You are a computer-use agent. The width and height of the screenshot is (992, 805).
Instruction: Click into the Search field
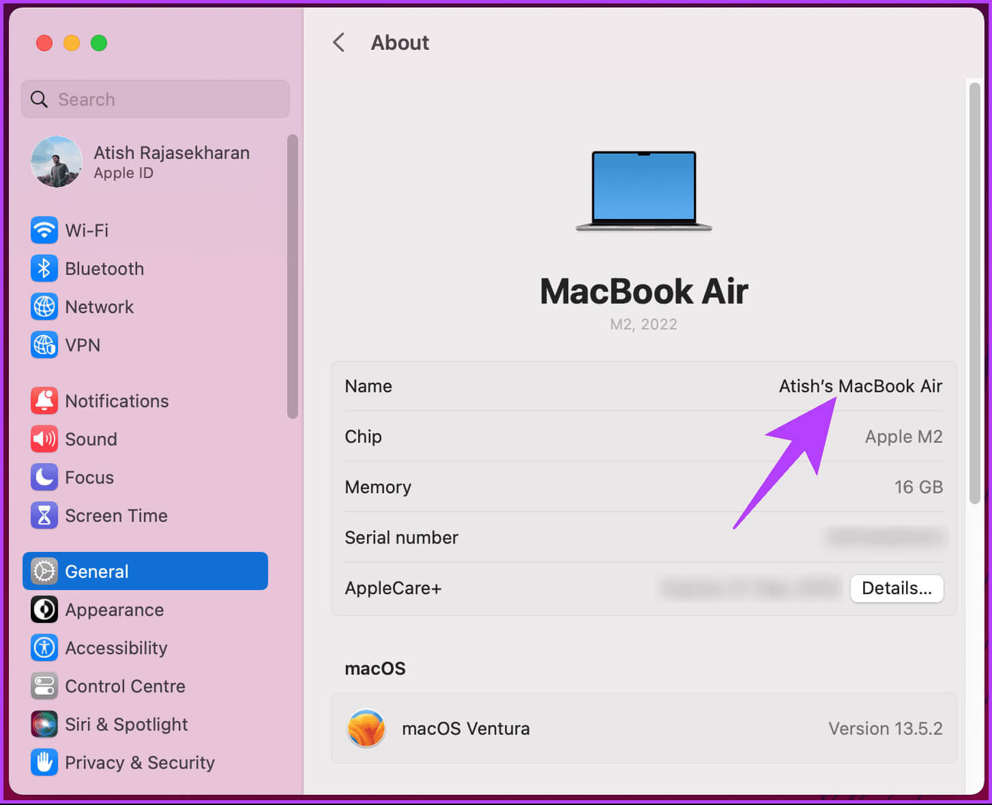pos(156,99)
